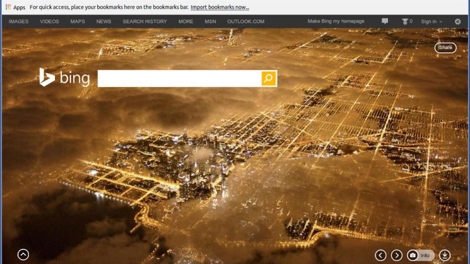Click the camera icon next to Info

(x=412, y=255)
